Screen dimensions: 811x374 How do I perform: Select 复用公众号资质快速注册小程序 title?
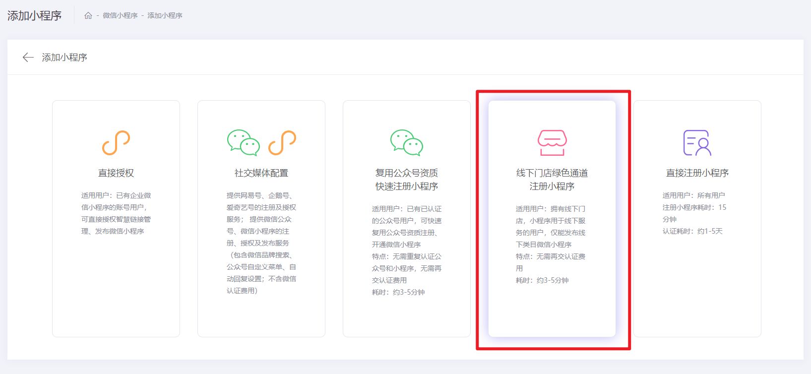[407, 180]
